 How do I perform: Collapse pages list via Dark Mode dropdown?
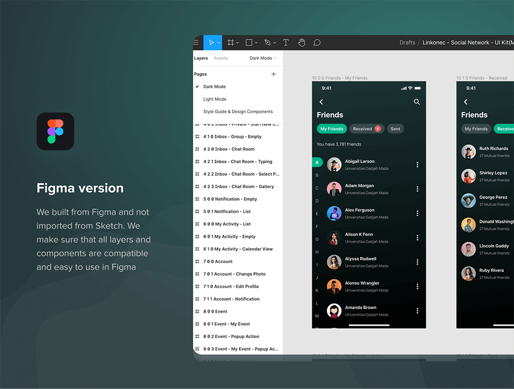click(x=263, y=58)
